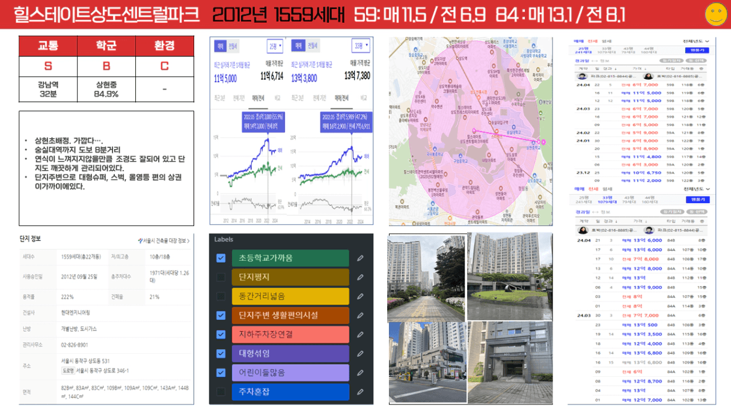Screen dimensions: 731x411
Task: Click the 강남역 32분 transit cell
Action: tap(48, 90)
